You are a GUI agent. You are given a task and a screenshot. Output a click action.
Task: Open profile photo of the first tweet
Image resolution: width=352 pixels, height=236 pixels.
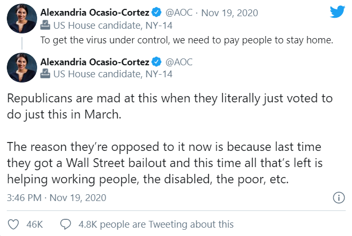pyautogui.click(x=22, y=18)
